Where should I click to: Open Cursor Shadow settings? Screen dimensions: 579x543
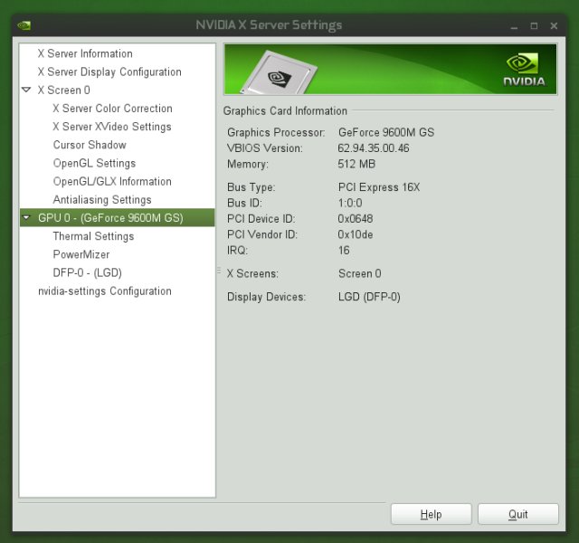pos(90,145)
